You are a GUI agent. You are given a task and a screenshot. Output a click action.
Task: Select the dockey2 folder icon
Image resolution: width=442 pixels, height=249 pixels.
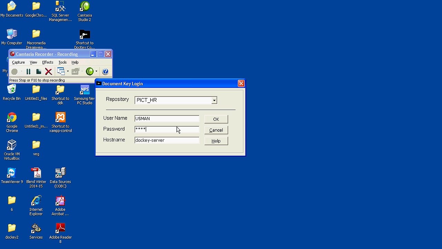pyautogui.click(x=12, y=232)
